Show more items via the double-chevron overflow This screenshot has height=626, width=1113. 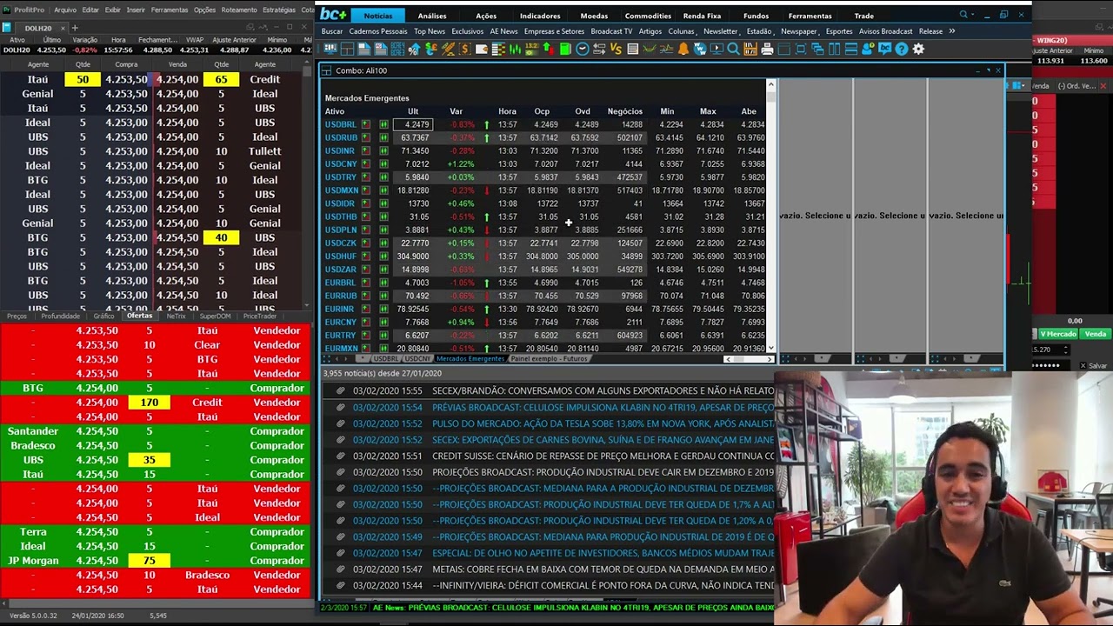(x=952, y=31)
